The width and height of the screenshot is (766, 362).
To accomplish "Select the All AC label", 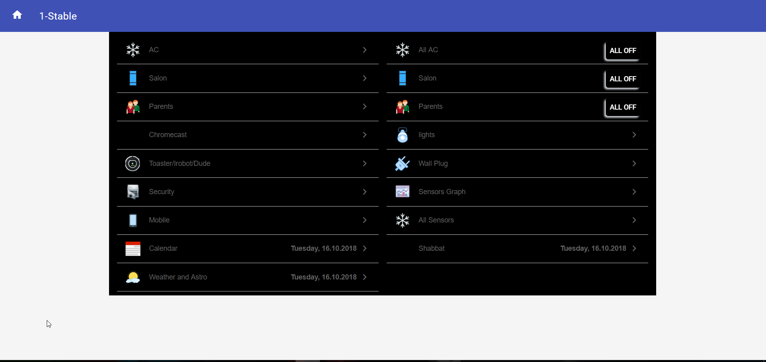I will [428, 50].
